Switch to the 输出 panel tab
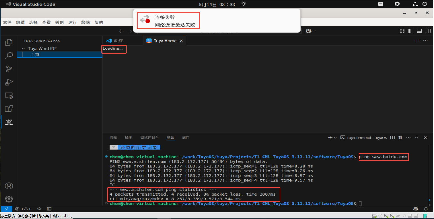The width and height of the screenshot is (434, 219). coord(129,138)
